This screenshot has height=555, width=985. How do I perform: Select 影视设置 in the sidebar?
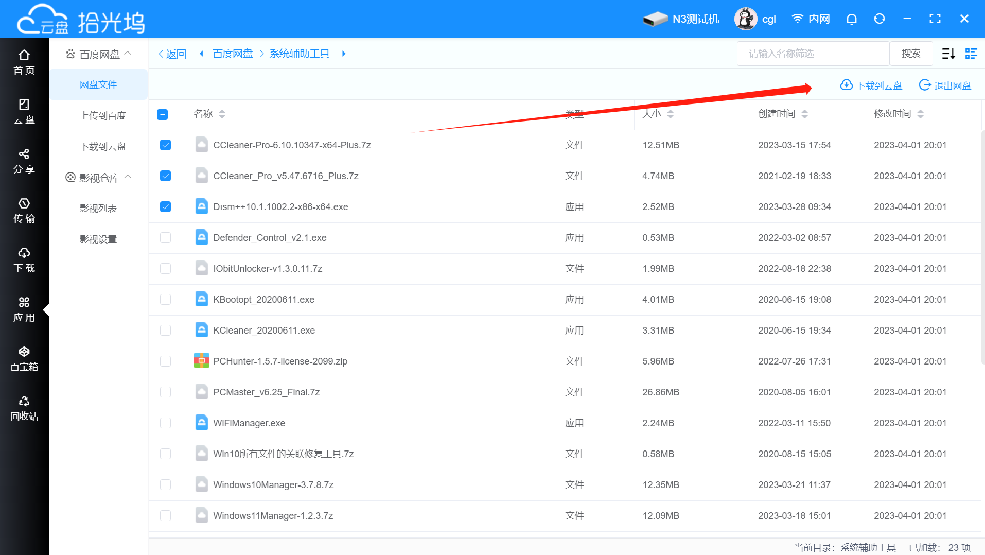pyautogui.click(x=98, y=239)
